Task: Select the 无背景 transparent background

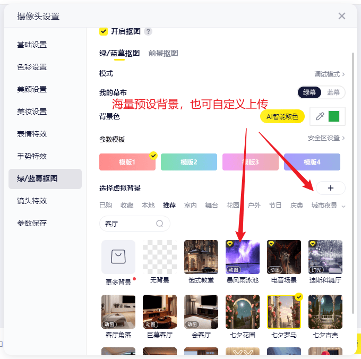Action: (159, 257)
